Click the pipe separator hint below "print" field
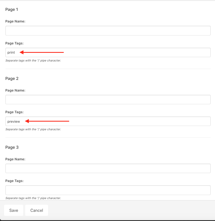215x221 pixels. (x=33, y=61)
